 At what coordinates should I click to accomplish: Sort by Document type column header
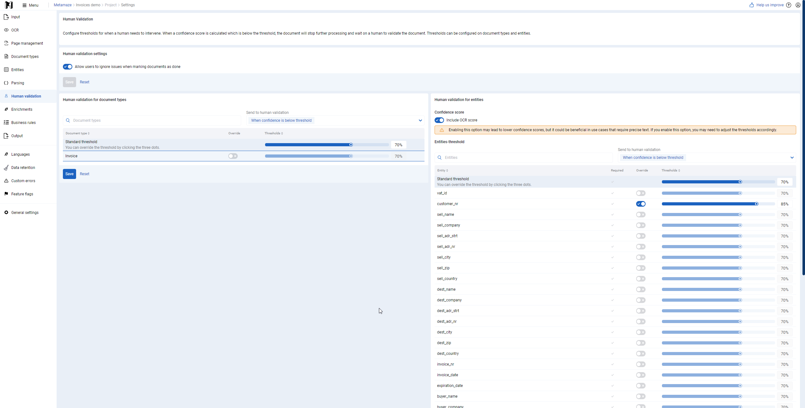(x=78, y=133)
